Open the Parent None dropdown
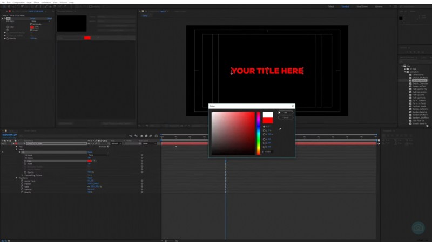This screenshot has width=432, height=242. (149, 143)
